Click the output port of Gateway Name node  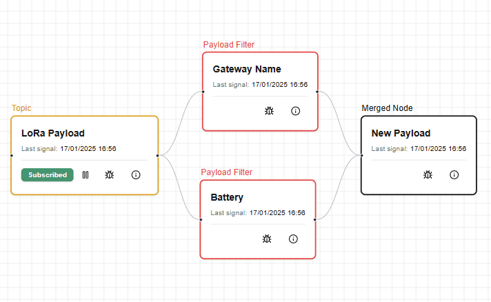[x=317, y=92]
